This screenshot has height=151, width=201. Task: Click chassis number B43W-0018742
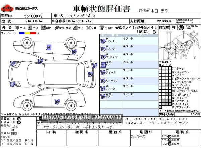(x=79, y=21)
